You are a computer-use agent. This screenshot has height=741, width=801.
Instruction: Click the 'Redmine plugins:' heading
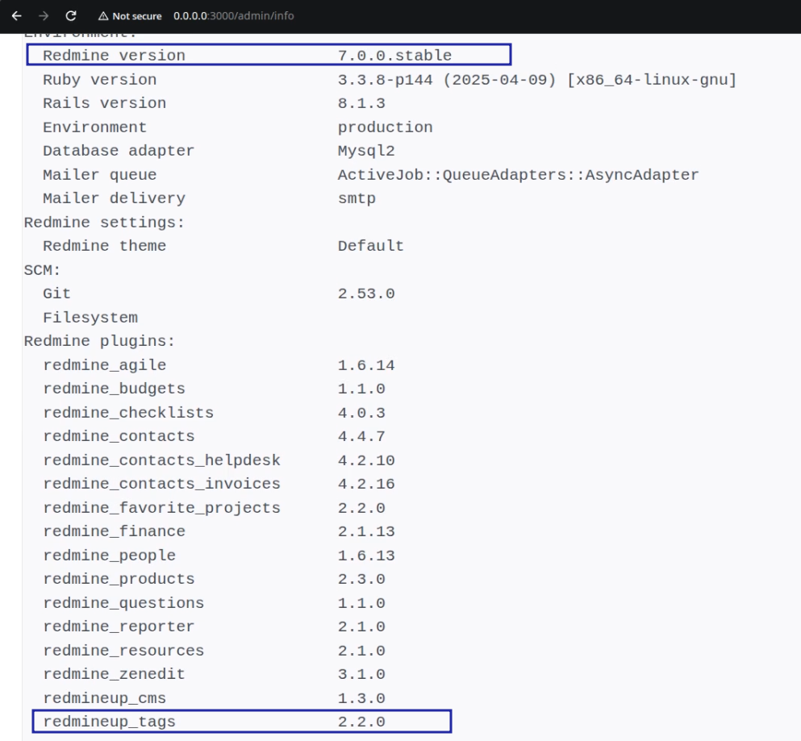tap(99, 341)
